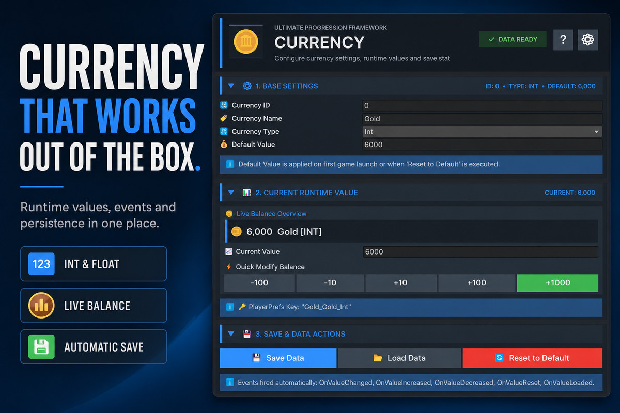Click the '6,000 Gold [INT]' balance text

tap(284, 232)
